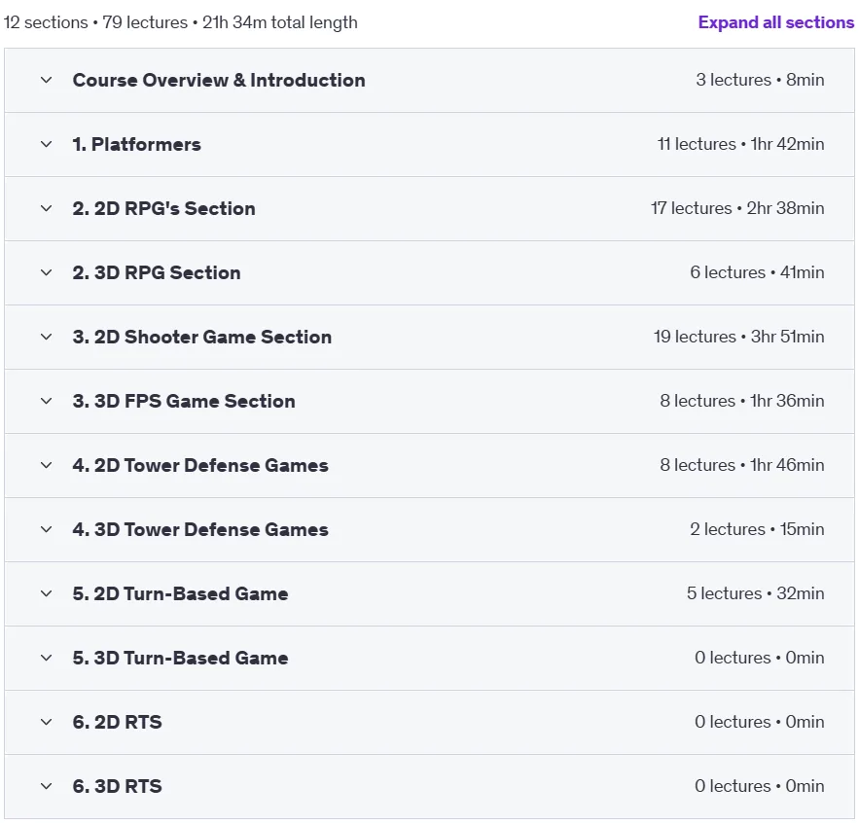The height and width of the screenshot is (823, 859).
Task: Open 4. 2D Tower Defense Games chevron
Action: [47, 465]
